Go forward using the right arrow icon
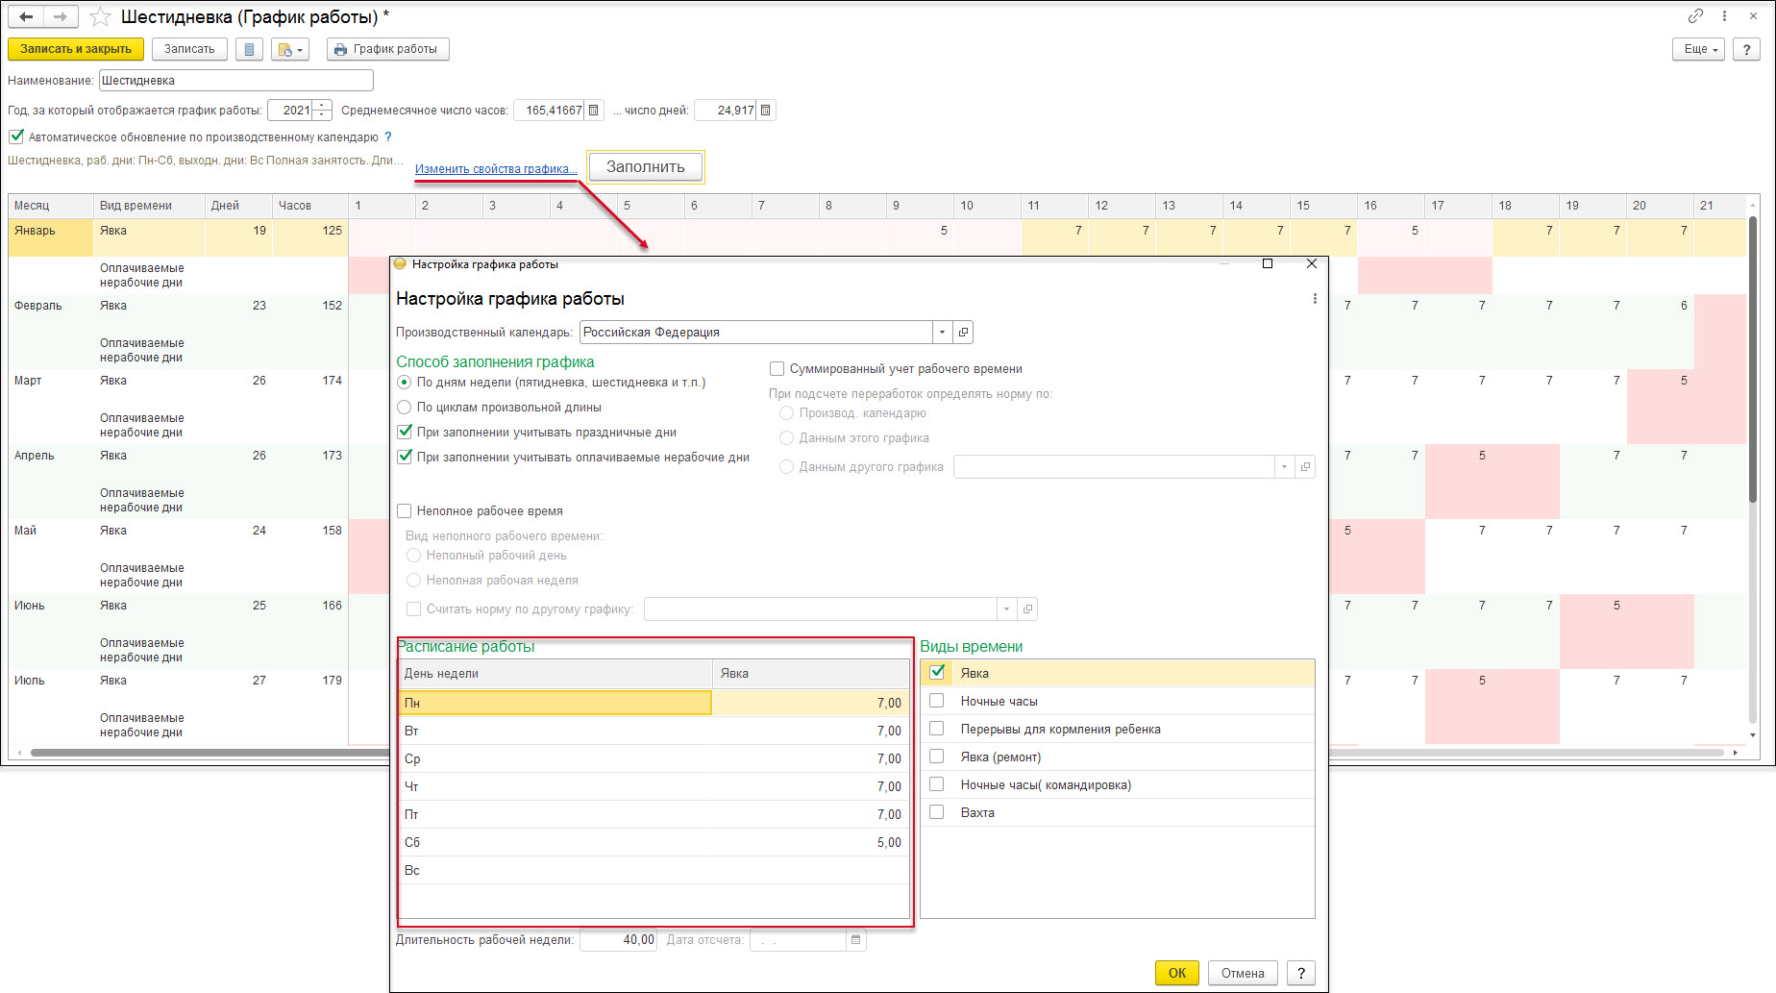Image resolution: width=1776 pixels, height=993 pixels. click(x=61, y=16)
